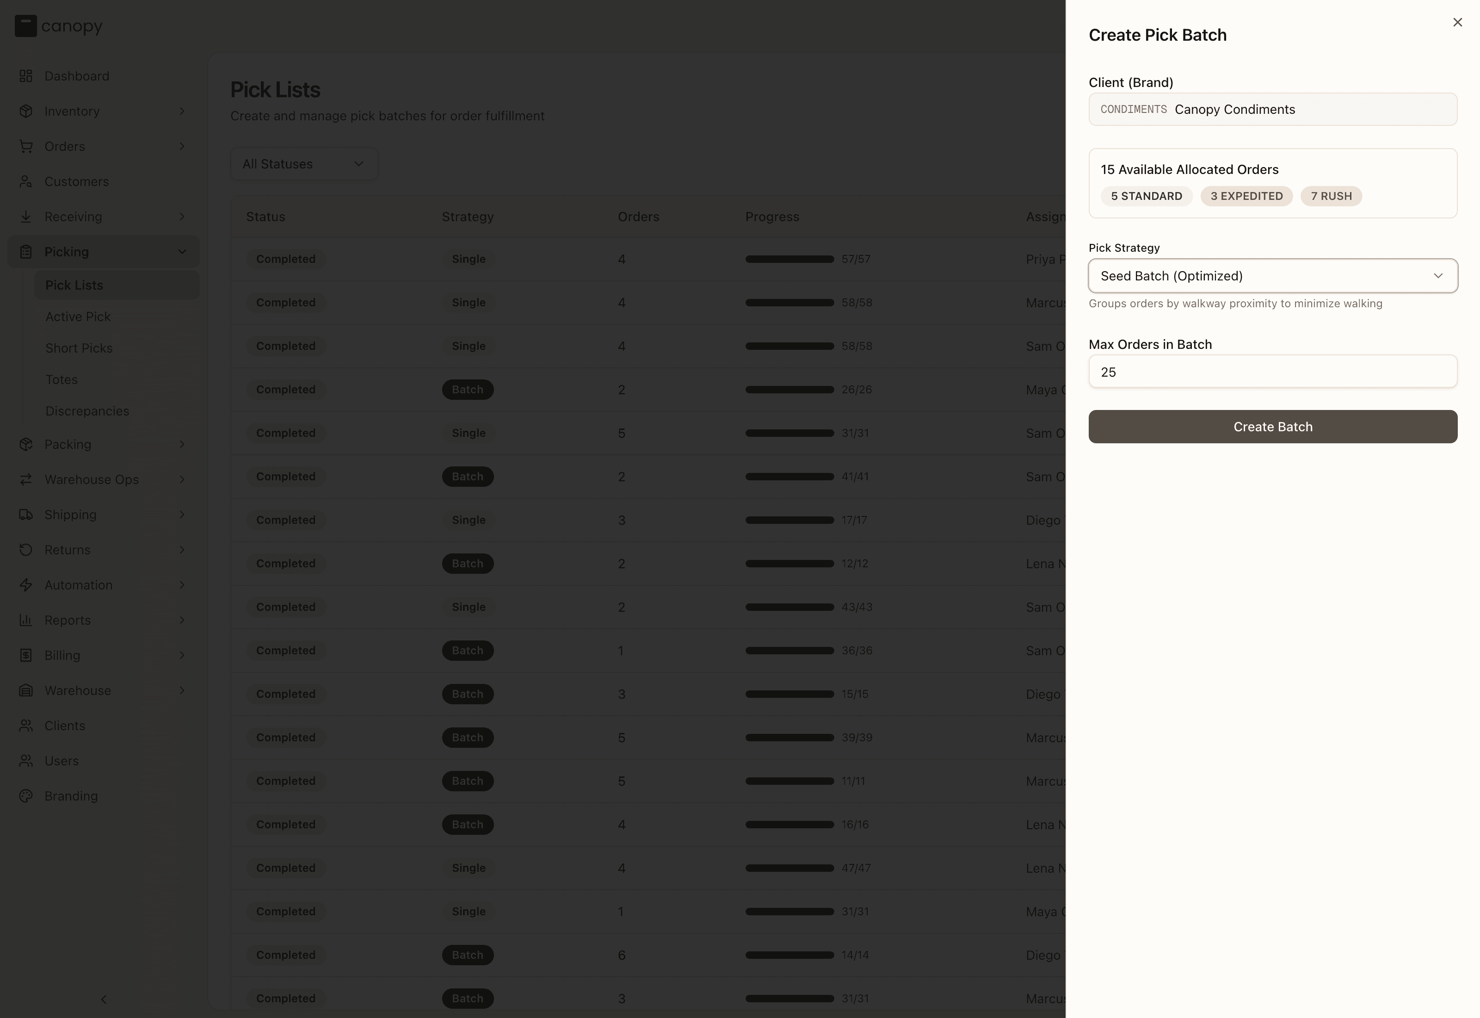Collapse the Picking submenu chevron
Screen dimensions: 1480x1018
point(182,252)
